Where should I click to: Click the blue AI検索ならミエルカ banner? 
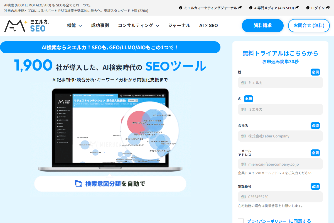coord(110,47)
